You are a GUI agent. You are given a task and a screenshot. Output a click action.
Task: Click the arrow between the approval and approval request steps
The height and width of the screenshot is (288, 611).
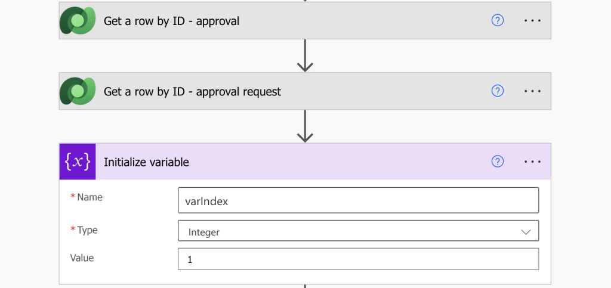coord(305,55)
